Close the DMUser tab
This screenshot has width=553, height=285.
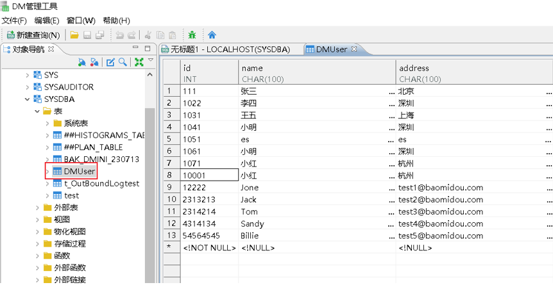click(x=353, y=49)
